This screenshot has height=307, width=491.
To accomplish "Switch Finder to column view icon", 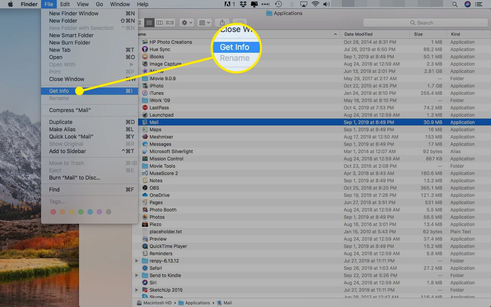I will coord(160,23).
